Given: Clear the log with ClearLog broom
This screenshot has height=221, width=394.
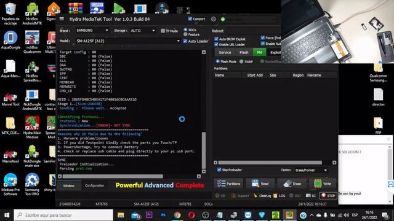Looking at the screenshot, I should (262, 196).
